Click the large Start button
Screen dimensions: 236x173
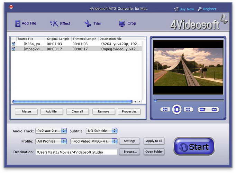click(x=194, y=147)
